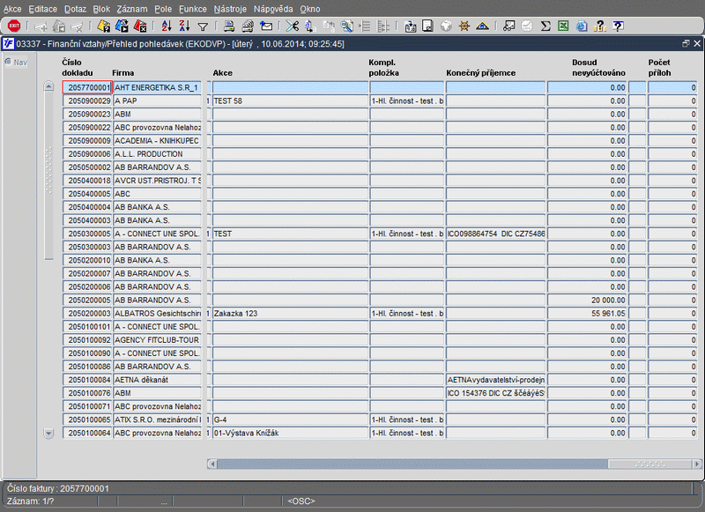Open the Funkce menu
The image size is (705, 512).
click(x=192, y=9)
